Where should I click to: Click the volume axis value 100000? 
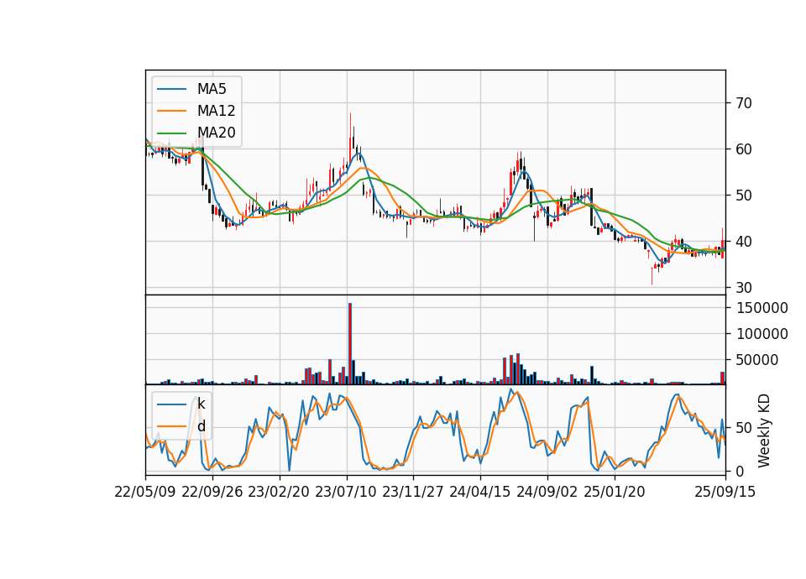pyautogui.click(x=762, y=334)
